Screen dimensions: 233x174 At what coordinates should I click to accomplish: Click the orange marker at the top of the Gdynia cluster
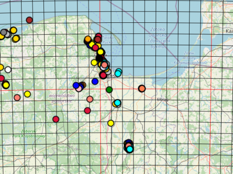[x=88, y=39]
